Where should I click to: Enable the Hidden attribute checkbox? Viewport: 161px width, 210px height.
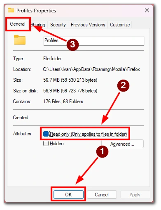click(46, 144)
